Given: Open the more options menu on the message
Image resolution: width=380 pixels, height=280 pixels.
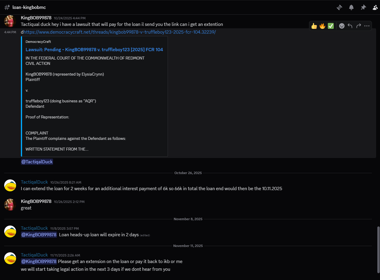Looking at the screenshot, I should click(x=367, y=26).
